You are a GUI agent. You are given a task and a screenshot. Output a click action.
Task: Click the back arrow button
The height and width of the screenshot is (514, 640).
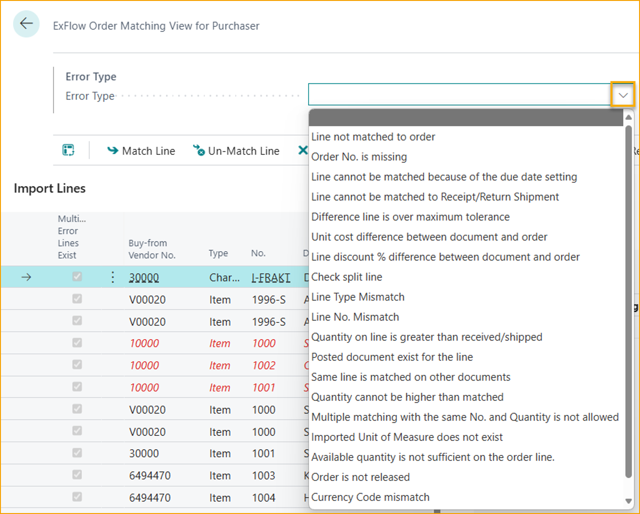tap(26, 24)
